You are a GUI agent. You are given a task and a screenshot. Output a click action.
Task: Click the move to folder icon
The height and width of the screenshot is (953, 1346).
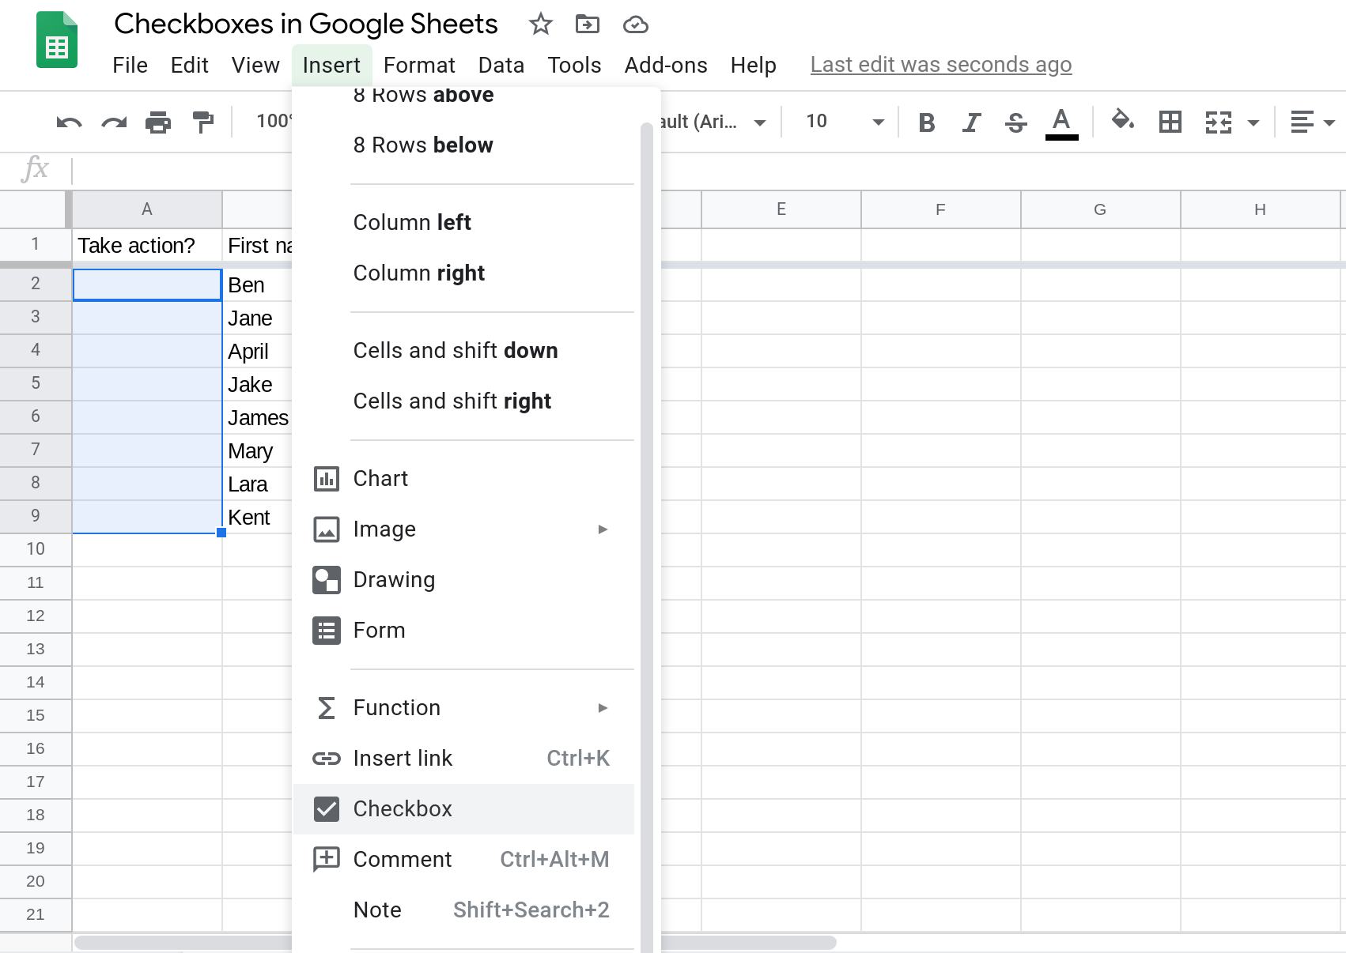(x=588, y=24)
